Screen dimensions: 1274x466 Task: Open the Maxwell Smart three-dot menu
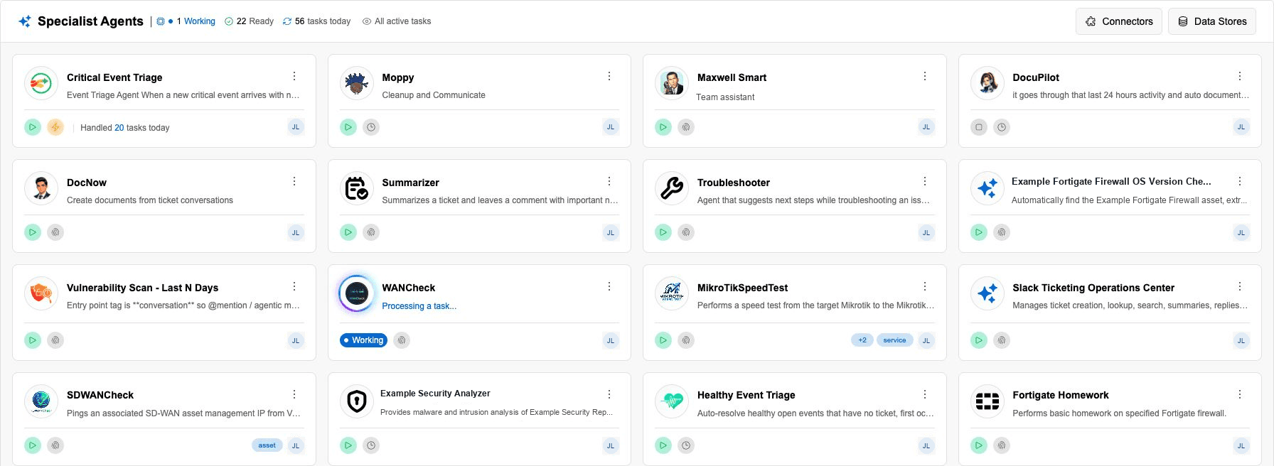coord(925,76)
